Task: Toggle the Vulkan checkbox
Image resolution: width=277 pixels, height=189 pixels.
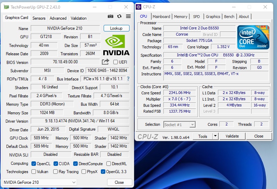Action: (34, 171)
